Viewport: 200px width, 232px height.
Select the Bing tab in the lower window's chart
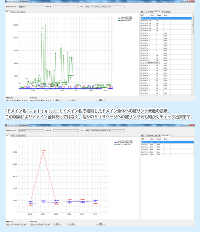[x=24, y=136]
